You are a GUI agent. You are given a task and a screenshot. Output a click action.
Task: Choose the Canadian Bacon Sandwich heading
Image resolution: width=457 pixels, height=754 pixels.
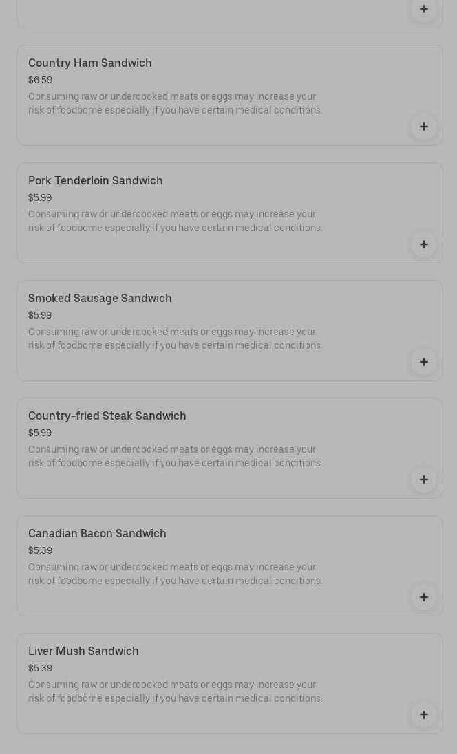[x=97, y=534]
